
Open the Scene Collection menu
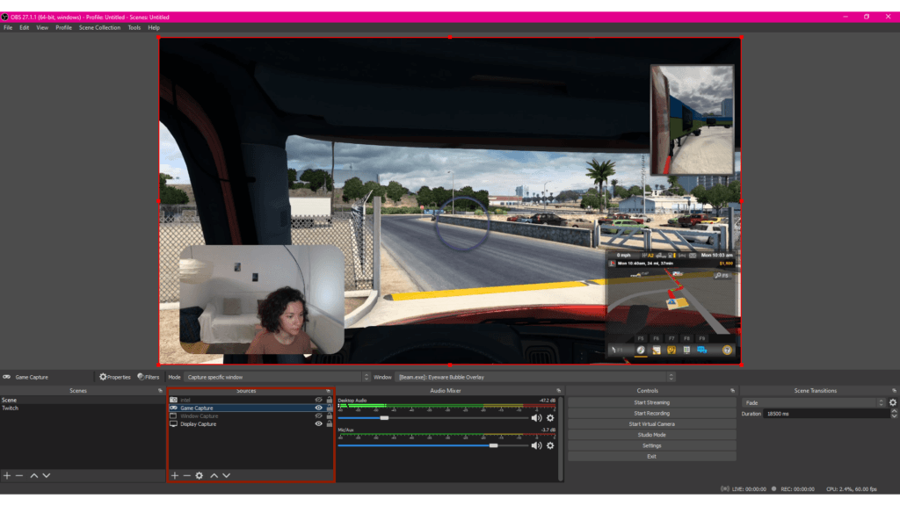100,27
